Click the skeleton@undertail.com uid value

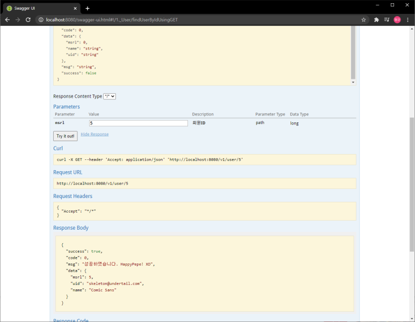point(115,284)
